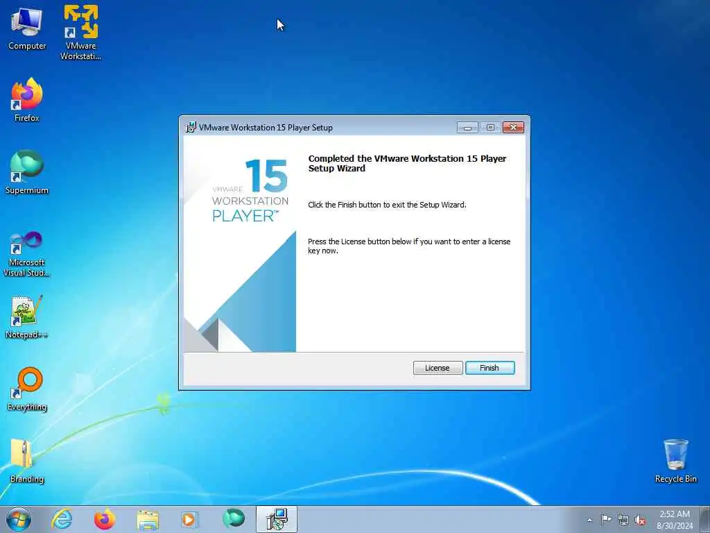Open the clock showing 2:52 AM

tap(675, 520)
